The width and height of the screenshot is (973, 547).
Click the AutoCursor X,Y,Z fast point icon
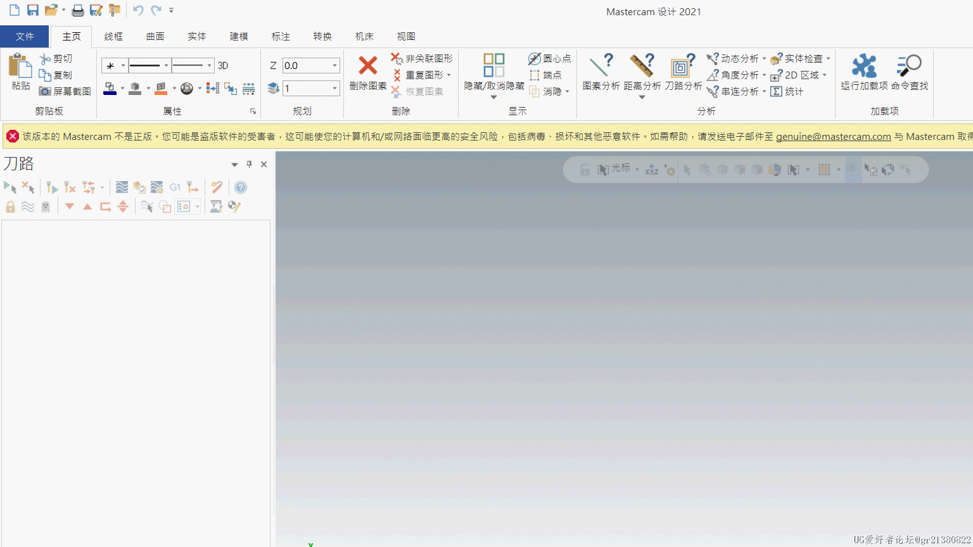(x=652, y=170)
